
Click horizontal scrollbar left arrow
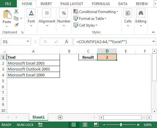pyautogui.click(x=101, y=117)
